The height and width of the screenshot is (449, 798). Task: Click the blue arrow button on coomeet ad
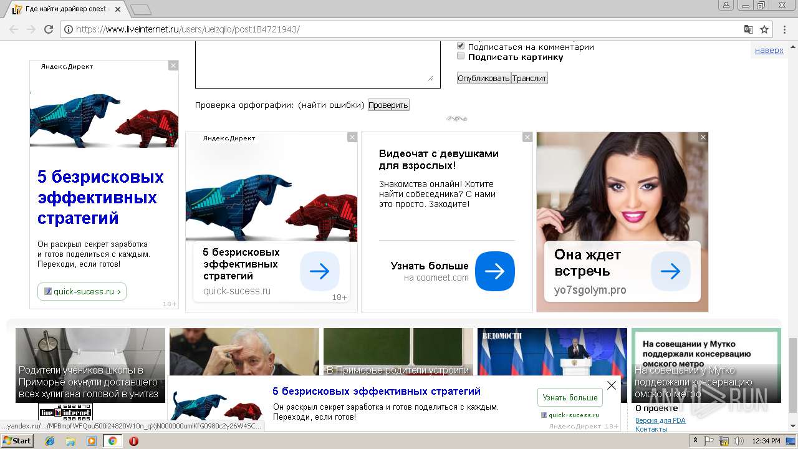[495, 271]
